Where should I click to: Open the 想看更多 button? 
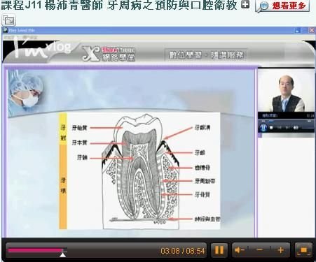pos(282,6)
